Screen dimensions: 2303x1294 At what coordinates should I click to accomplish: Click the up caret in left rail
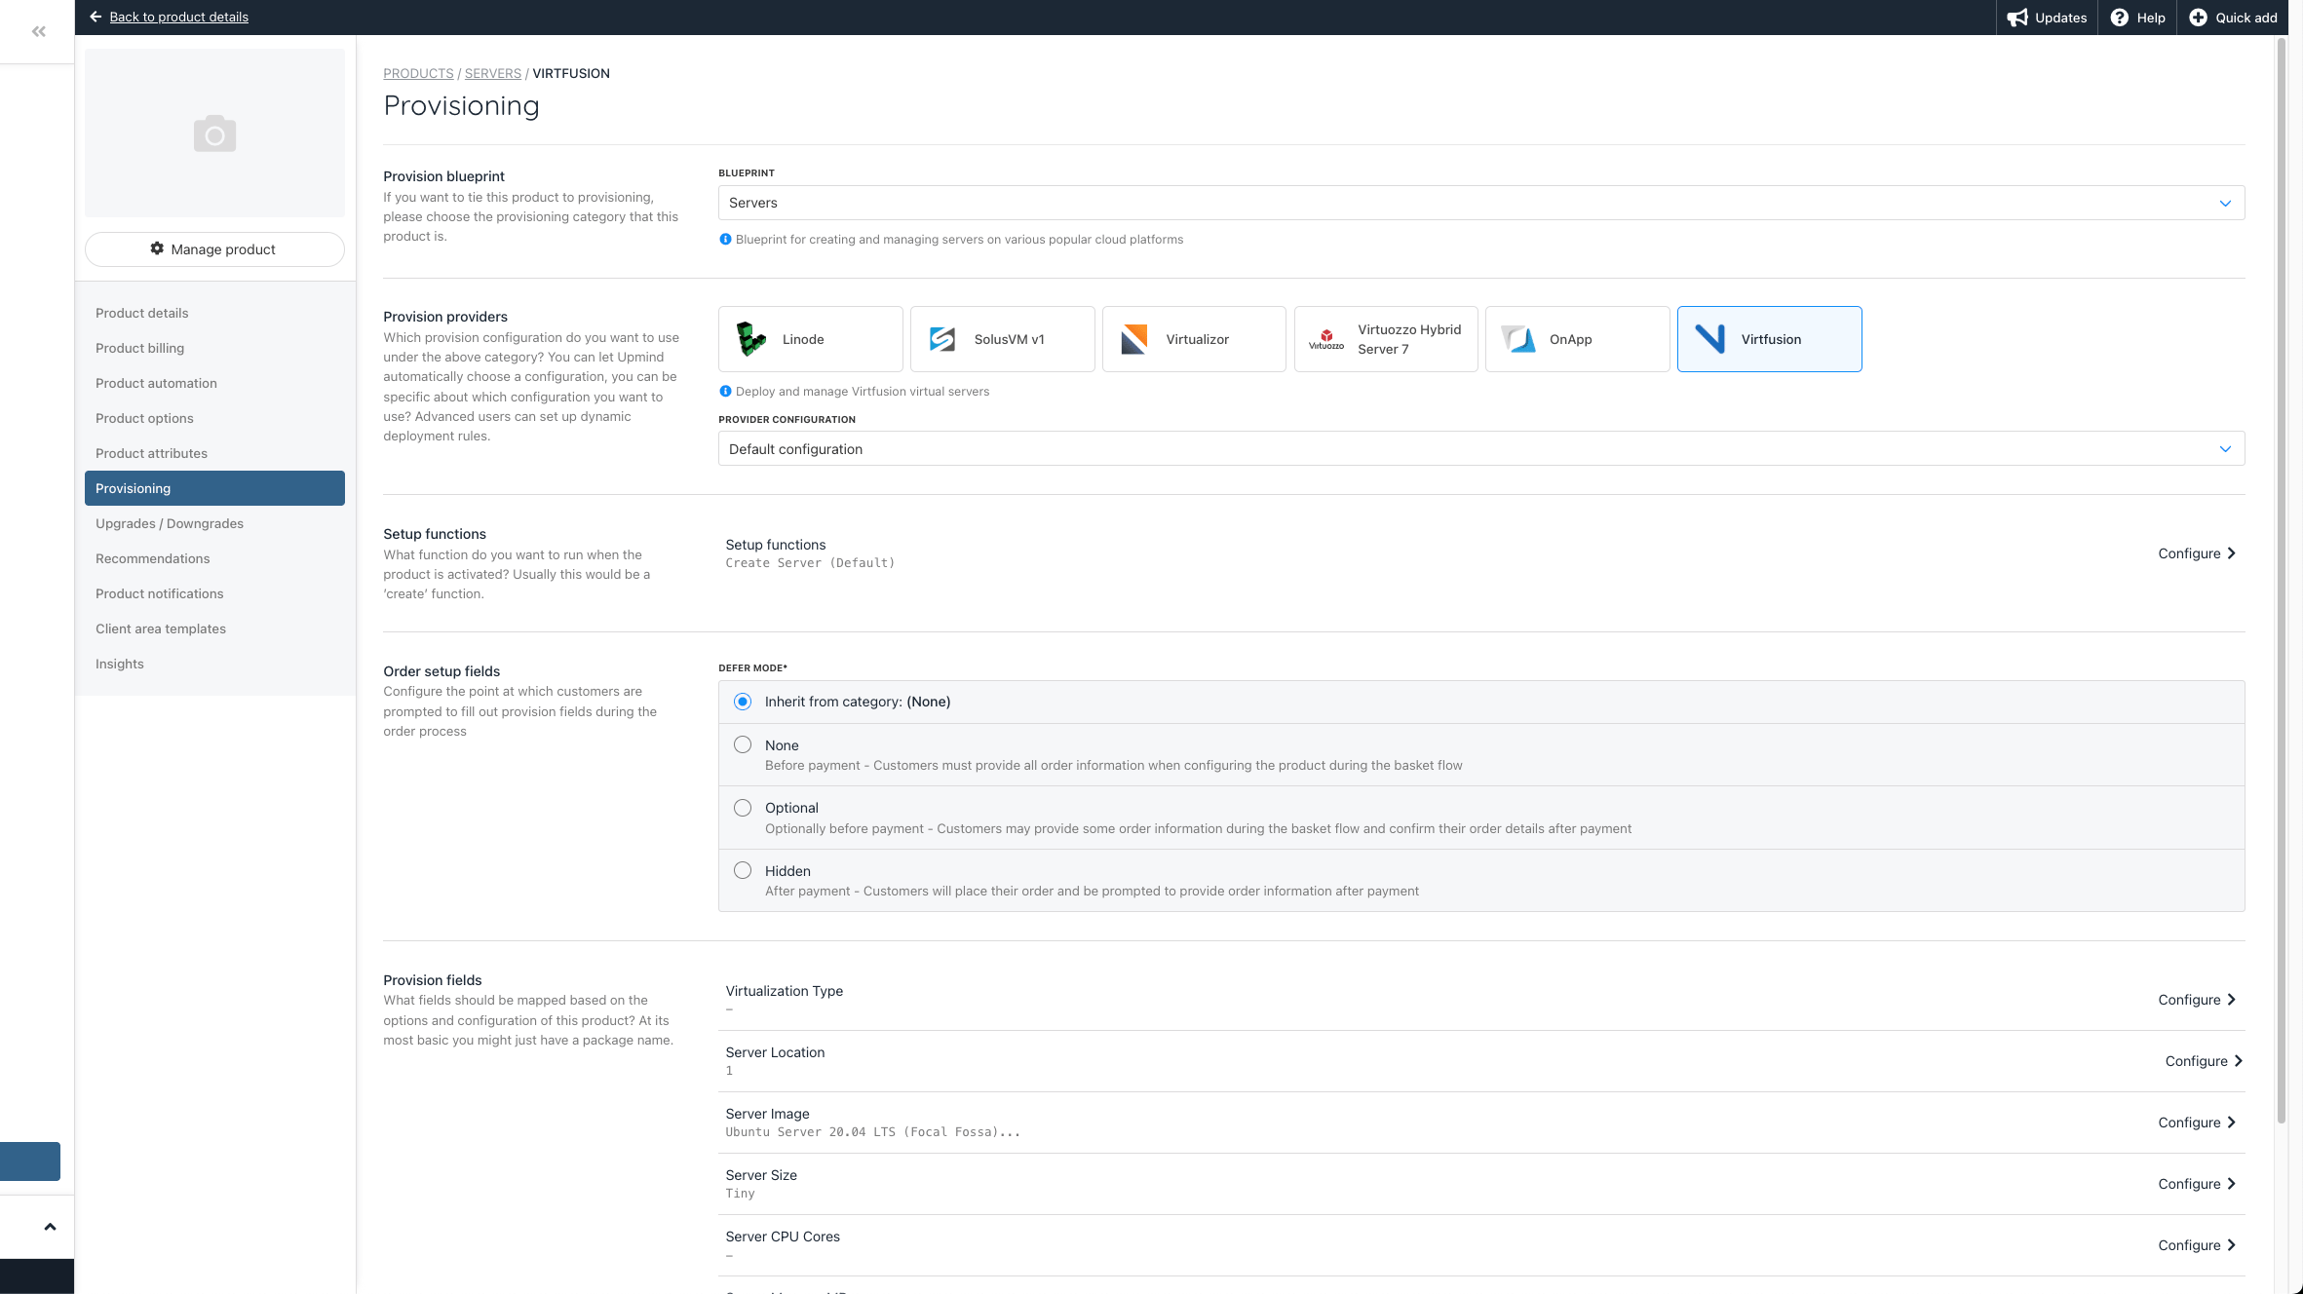coord(50,1227)
